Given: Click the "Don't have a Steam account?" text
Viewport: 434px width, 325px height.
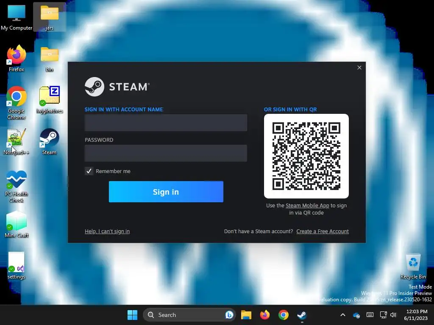Looking at the screenshot, I should [259, 231].
